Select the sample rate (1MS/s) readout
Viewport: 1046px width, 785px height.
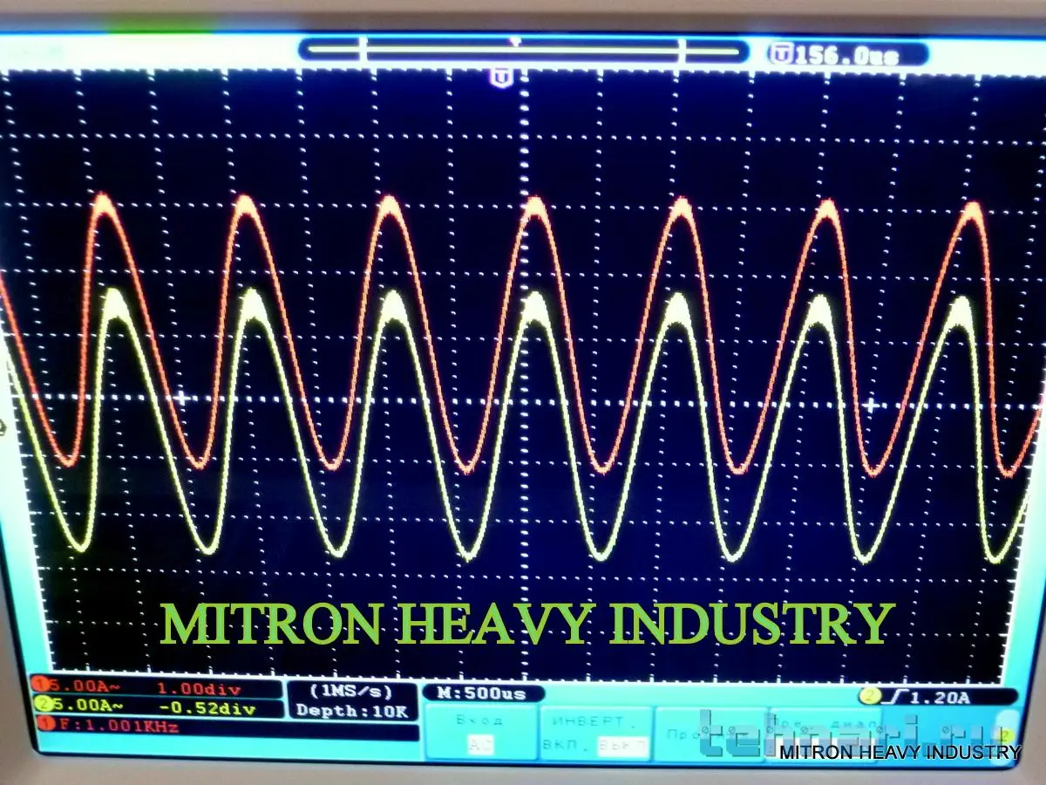(x=351, y=691)
